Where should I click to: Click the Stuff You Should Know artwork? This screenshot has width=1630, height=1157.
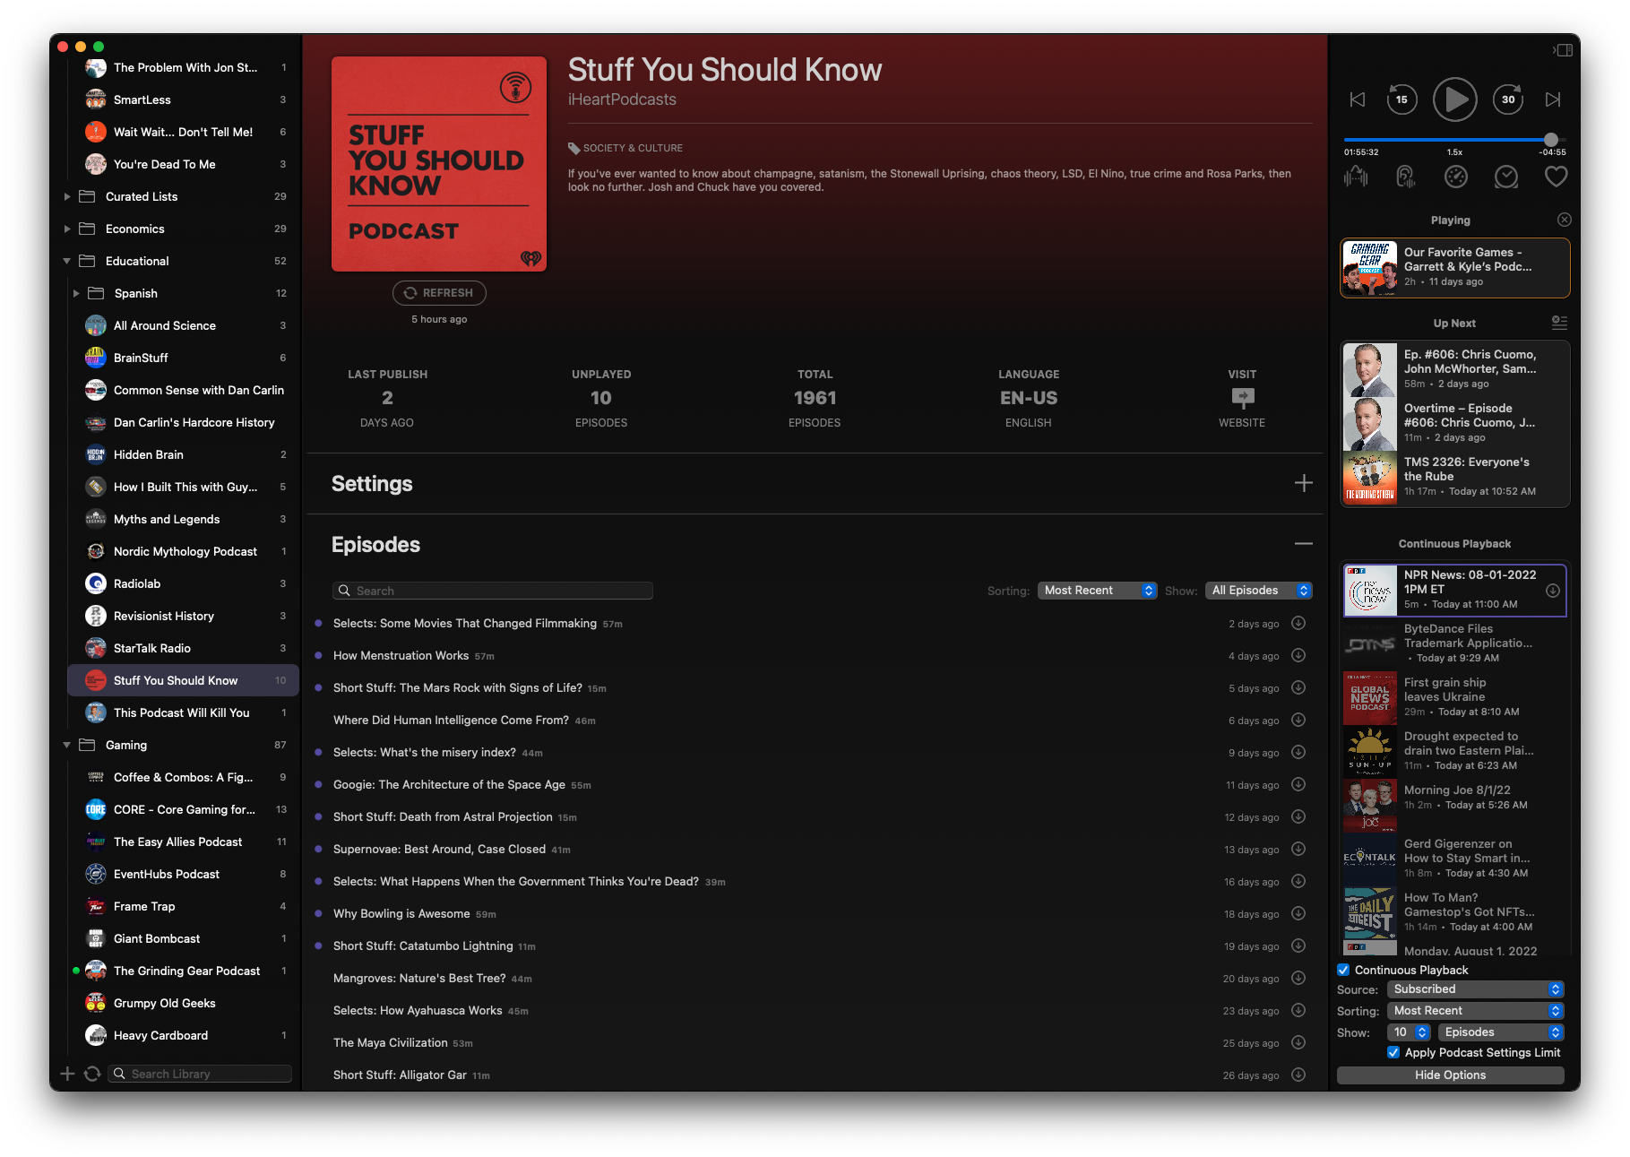pyautogui.click(x=439, y=164)
